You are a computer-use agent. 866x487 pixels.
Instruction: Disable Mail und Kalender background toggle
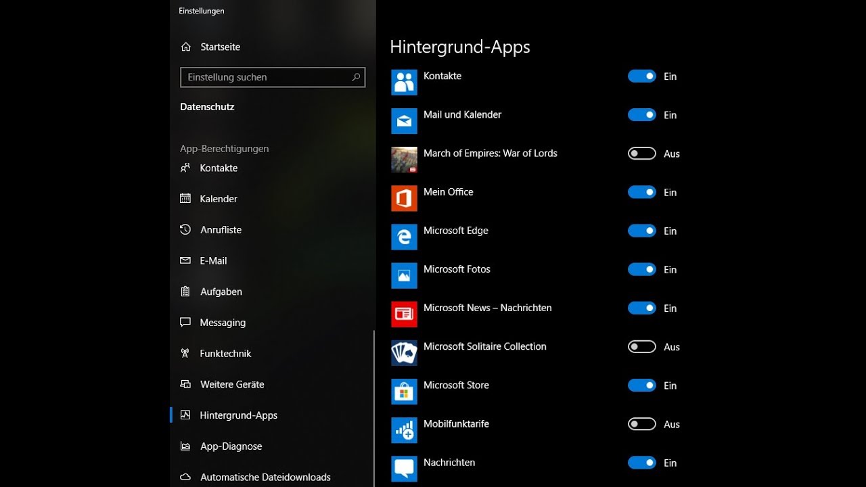coord(642,115)
